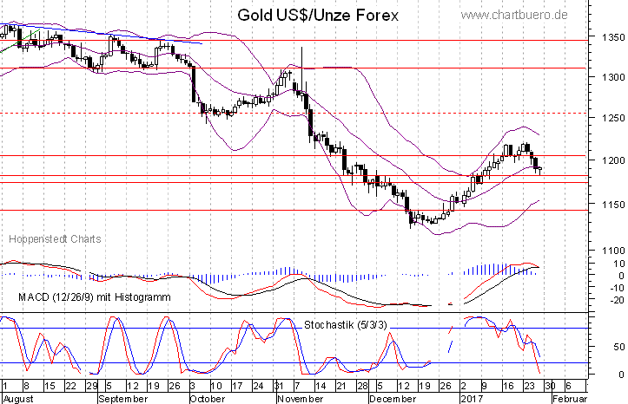Click the 1100 price axis label
628x404 pixels.
click(x=613, y=251)
